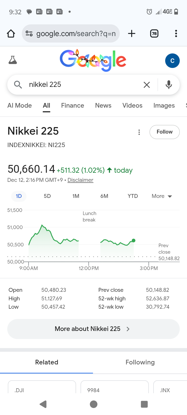The height and width of the screenshot is (415, 187).
Task: Open the Google account avatar
Action: [x=172, y=61]
